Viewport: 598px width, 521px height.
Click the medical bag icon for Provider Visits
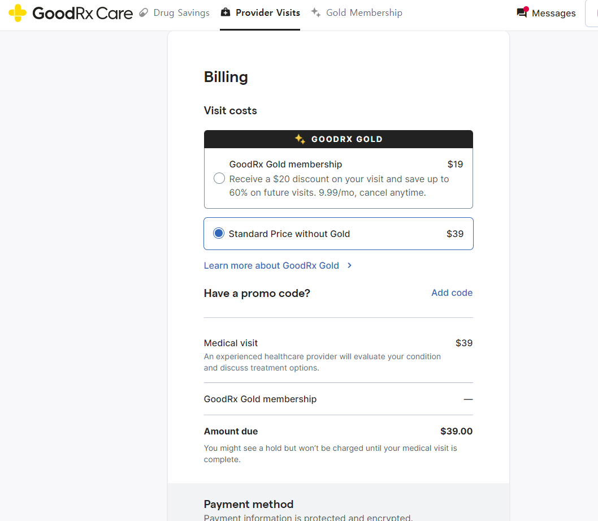tap(226, 12)
